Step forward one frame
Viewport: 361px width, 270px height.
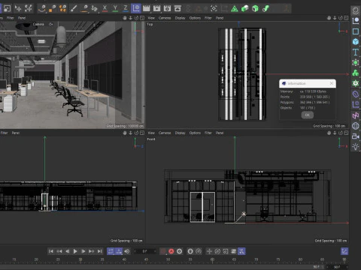[x=83, y=251]
